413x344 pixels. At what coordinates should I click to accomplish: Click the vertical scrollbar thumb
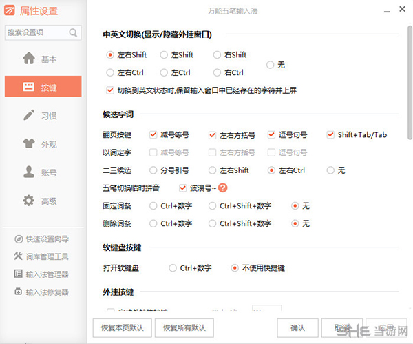(410, 82)
